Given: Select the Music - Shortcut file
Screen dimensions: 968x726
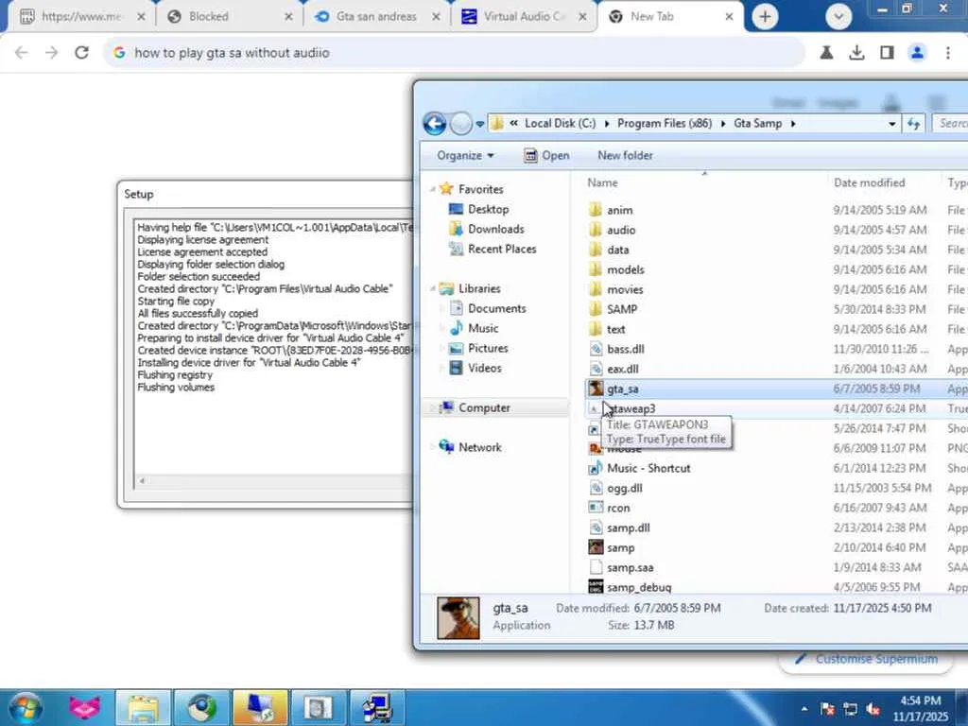Looking at the screenshot, I should tap(648, 469).
